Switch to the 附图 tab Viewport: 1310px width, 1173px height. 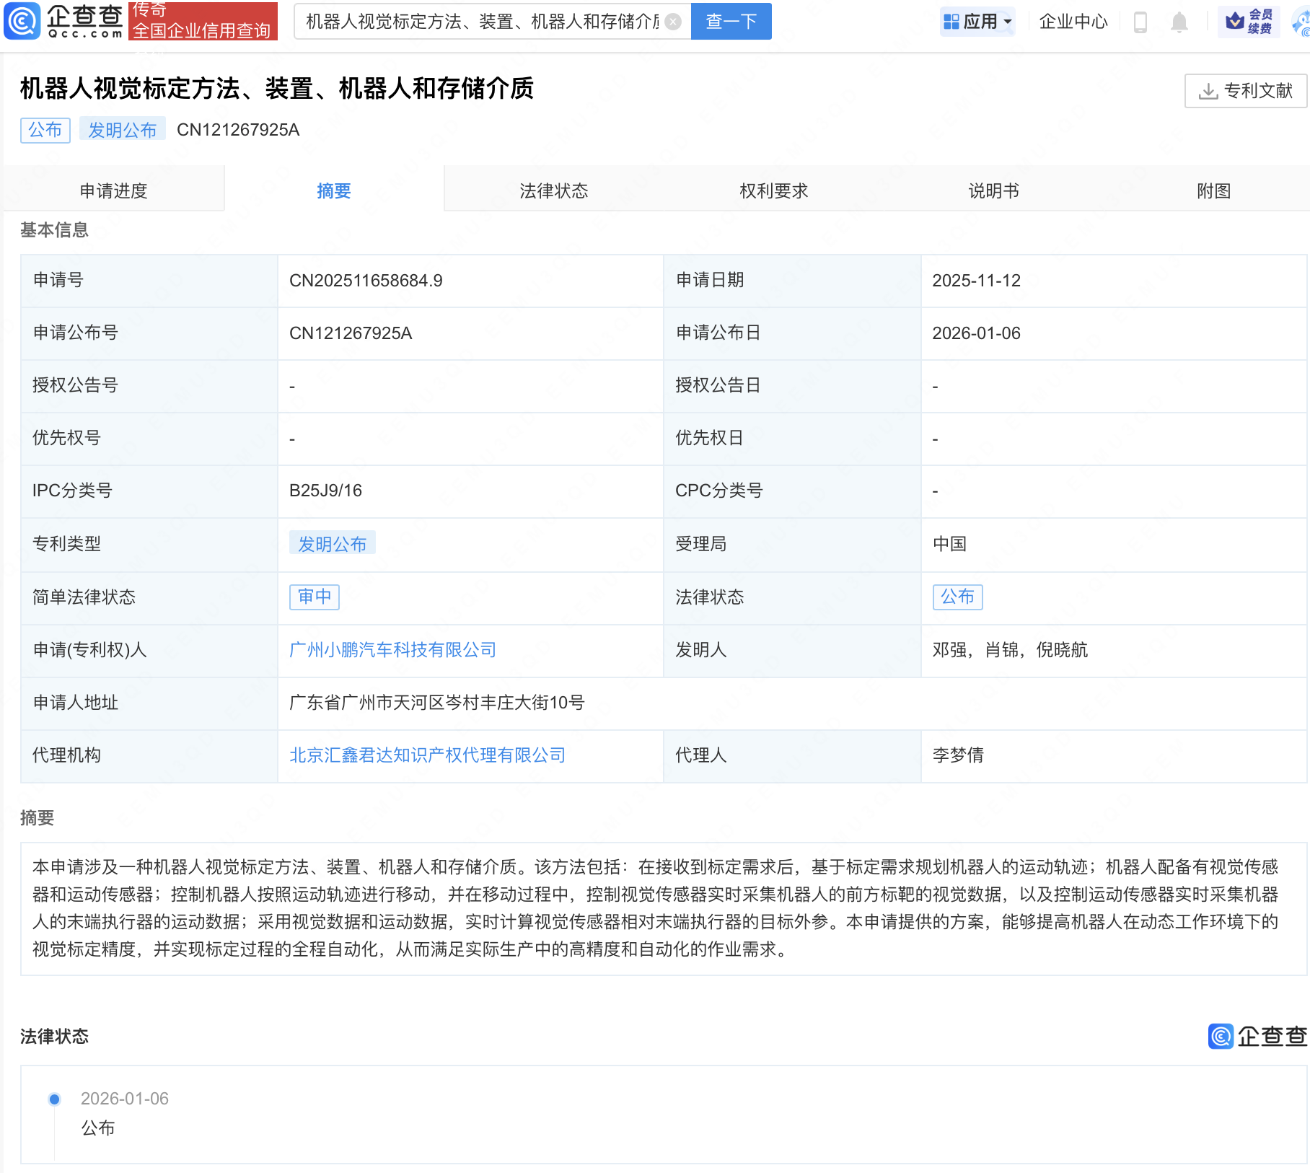[x=1213, y=190]
